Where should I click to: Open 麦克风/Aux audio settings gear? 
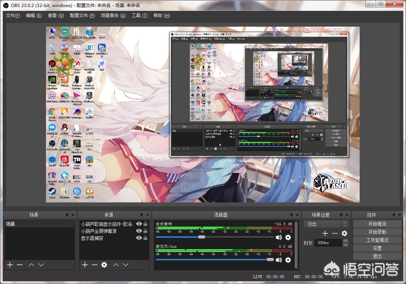[x=288, y=260]
